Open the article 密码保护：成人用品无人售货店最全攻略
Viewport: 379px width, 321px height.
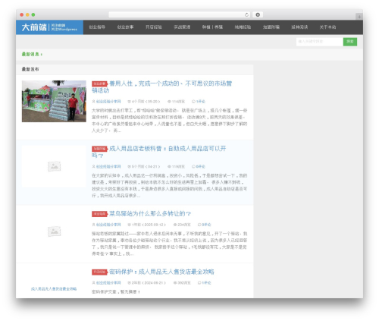pyautogui.click(x=161, y=272)
